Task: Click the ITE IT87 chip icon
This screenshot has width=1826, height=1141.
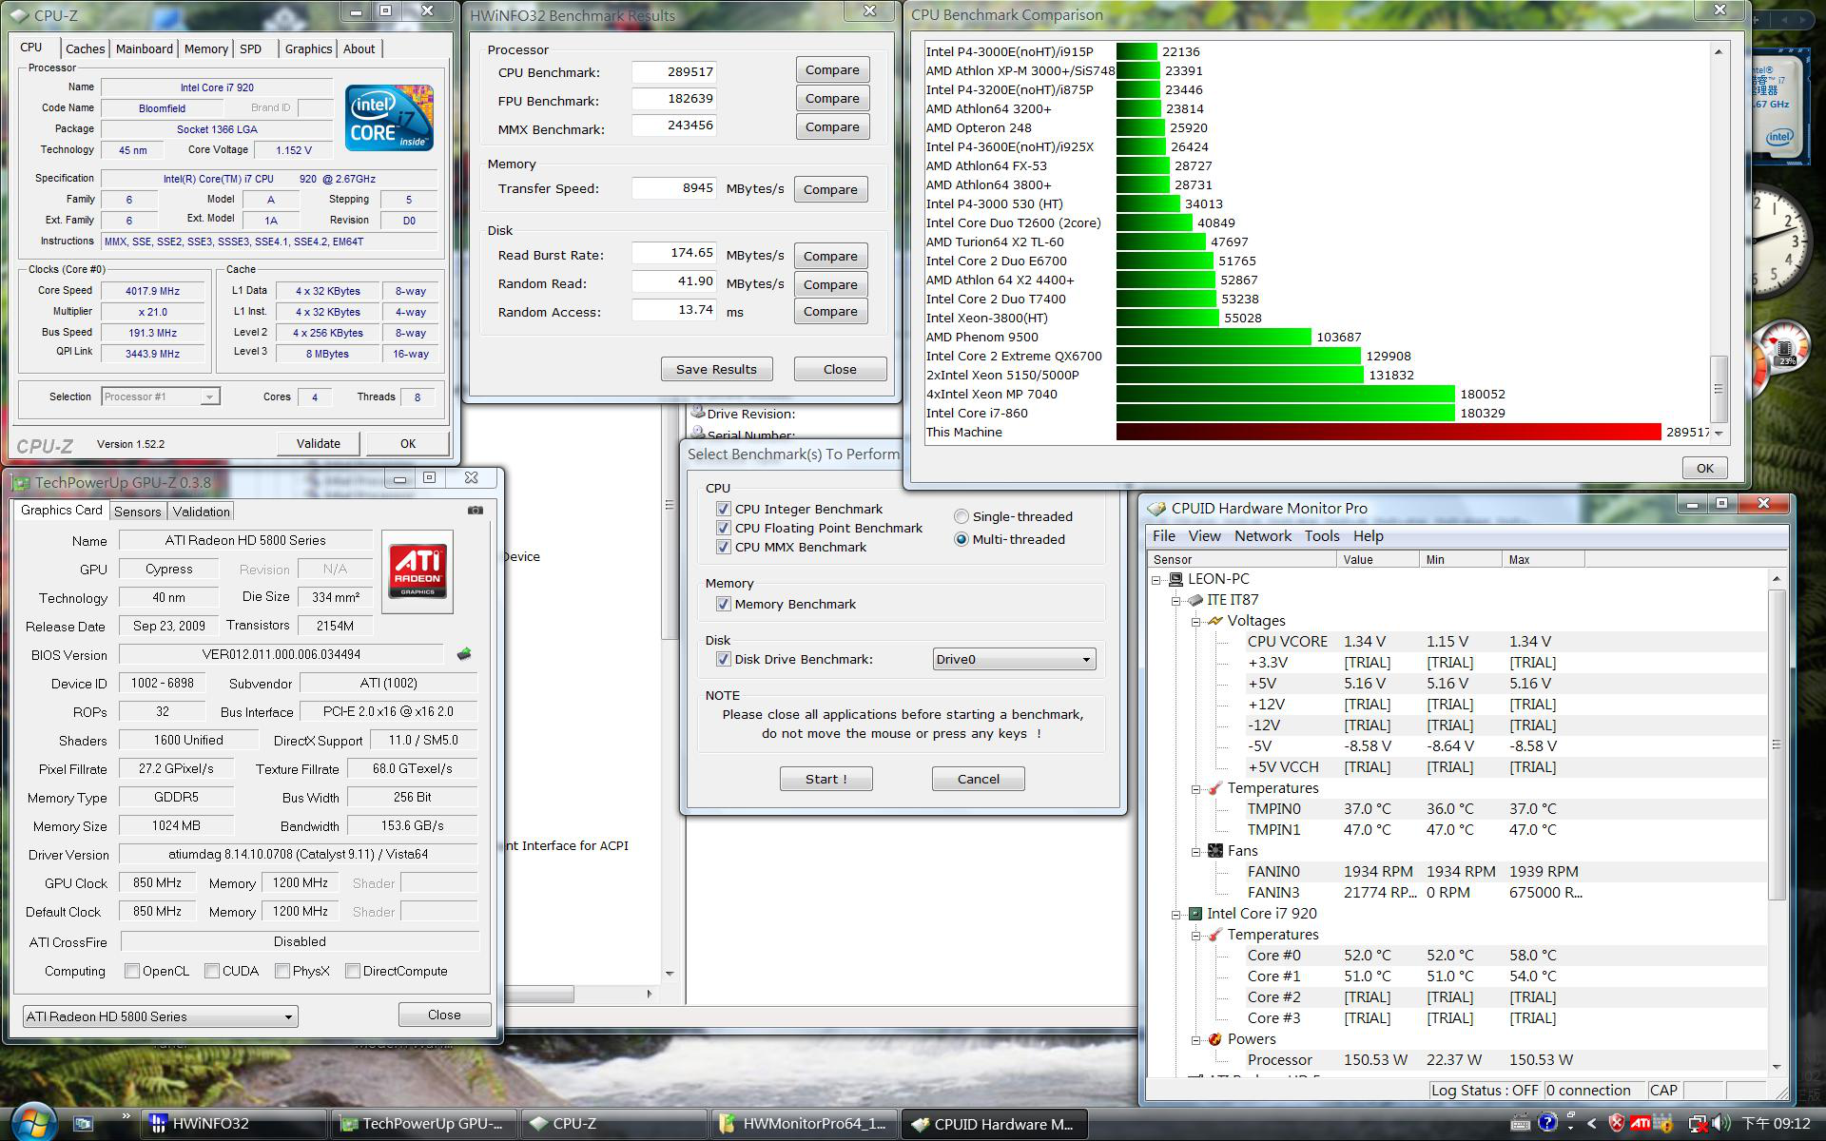Action: point(1195,600)
